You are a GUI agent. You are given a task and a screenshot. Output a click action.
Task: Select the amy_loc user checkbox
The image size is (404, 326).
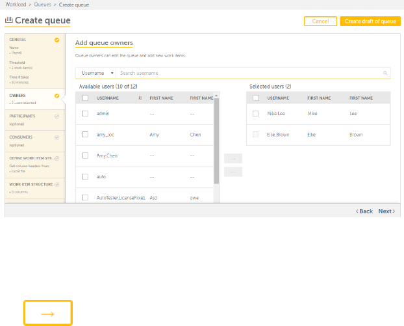[x=85, y=135]
